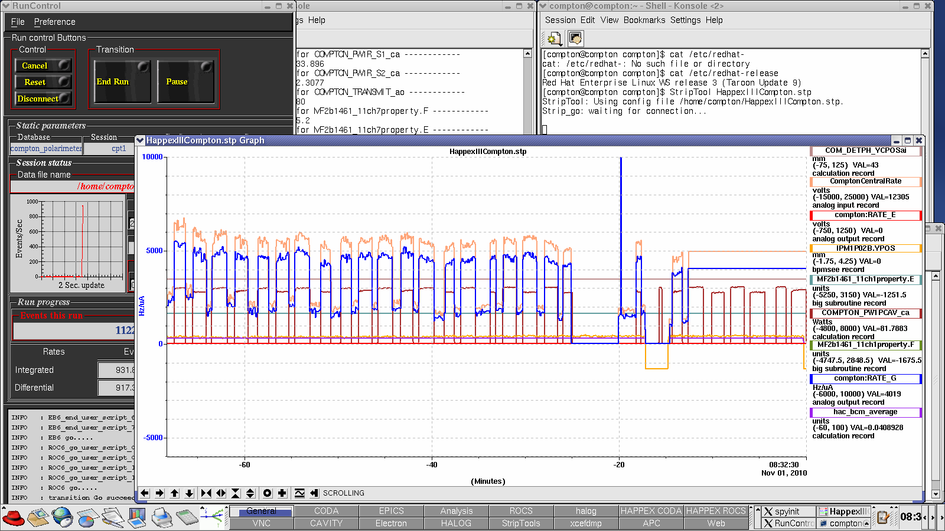The height and width of the screenshot is (531, 945).
Task: Select the IPM1P02B.YPOS curve legend
Action: pyautogui.click(x=865, y=249)
